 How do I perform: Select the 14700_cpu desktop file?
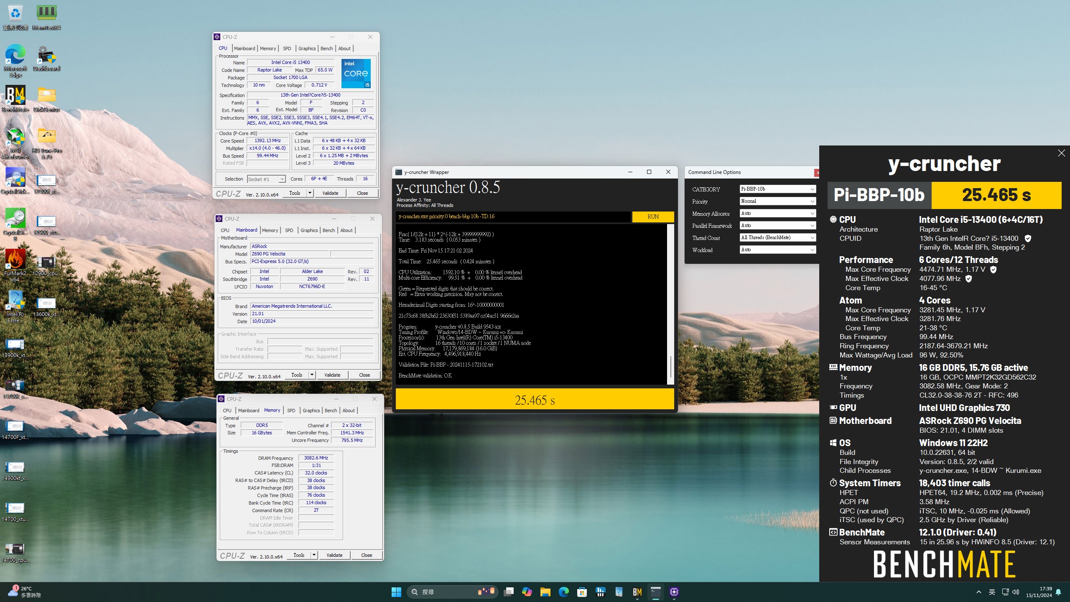click(x=15, y=553)
